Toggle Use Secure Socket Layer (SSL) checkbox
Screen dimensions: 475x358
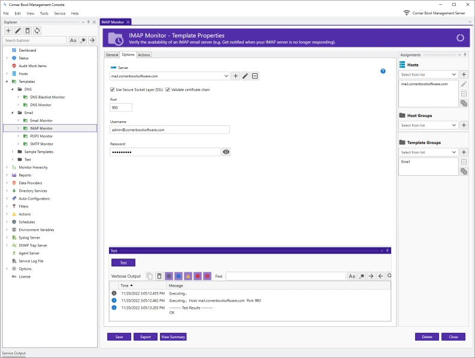click(x=113, y=89)
